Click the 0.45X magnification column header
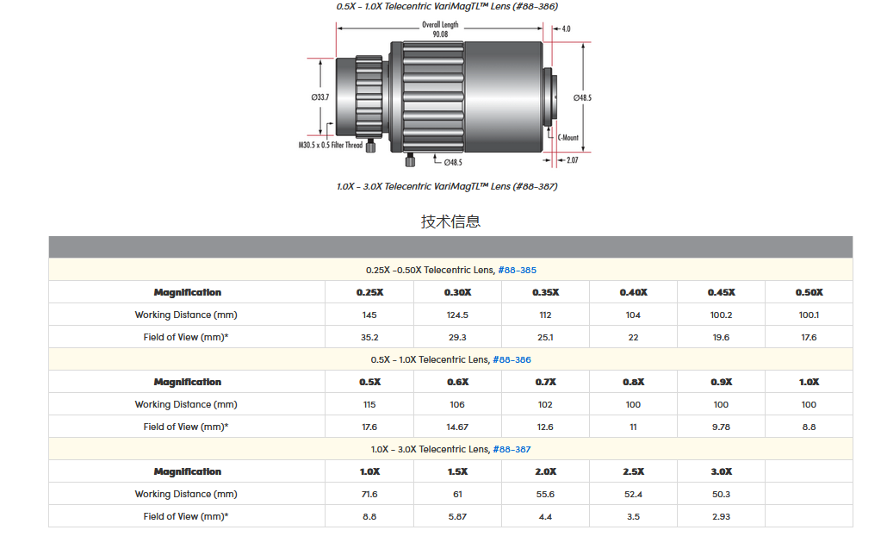 coord(721,292)
